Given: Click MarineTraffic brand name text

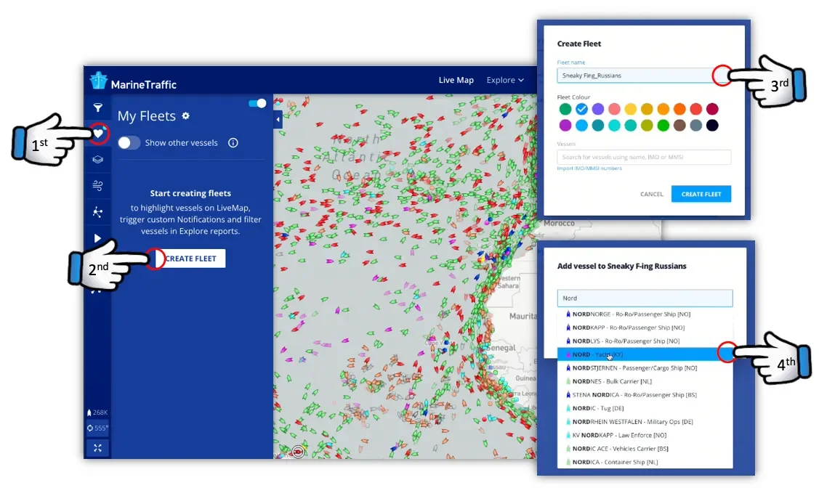Looking at the screenshot, I should pyautogui.click(x=144, y=84).
